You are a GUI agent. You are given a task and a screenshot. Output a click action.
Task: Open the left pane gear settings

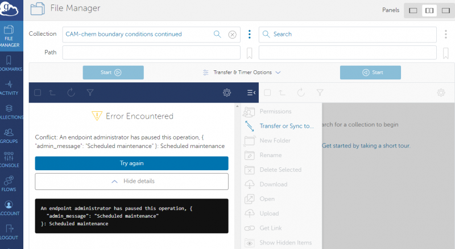point(227,92)
